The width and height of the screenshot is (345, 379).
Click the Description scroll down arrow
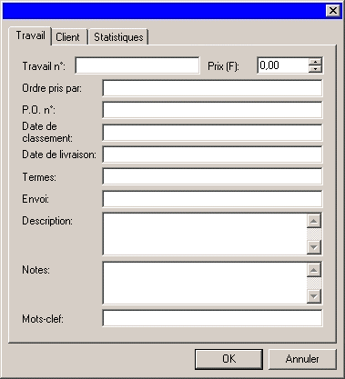click(314, 247)
